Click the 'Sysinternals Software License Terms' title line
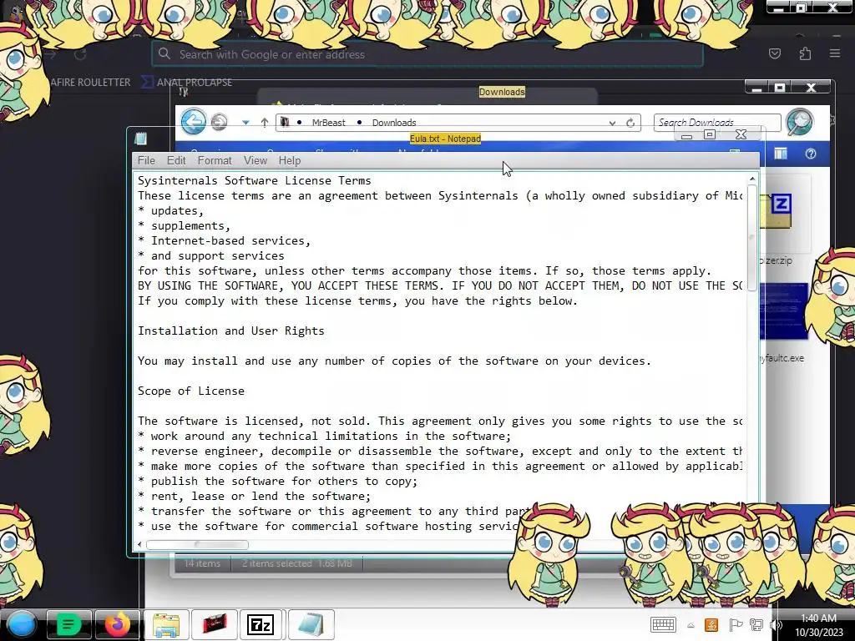The height and width of the screenshot is (641, 855). 254,180
